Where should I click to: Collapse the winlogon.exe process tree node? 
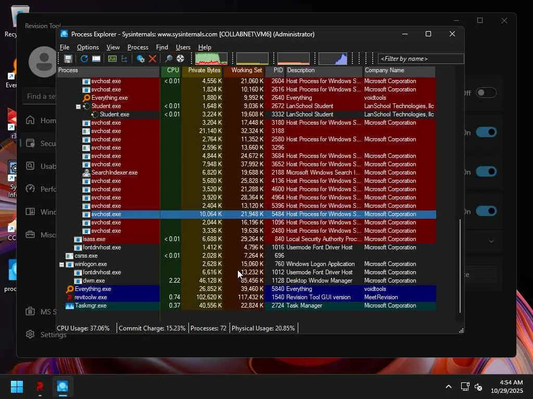(61, 264)
